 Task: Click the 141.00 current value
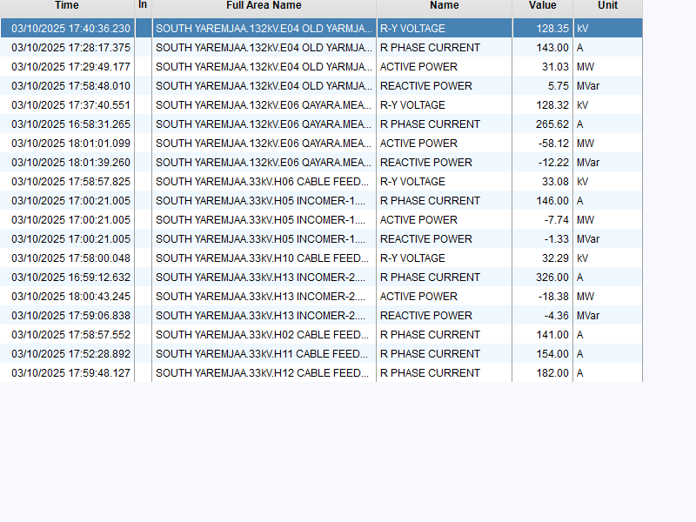543,334
